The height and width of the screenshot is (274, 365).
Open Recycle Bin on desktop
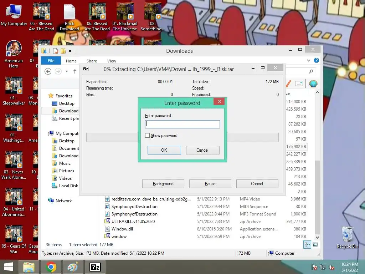tap(347, 237)
